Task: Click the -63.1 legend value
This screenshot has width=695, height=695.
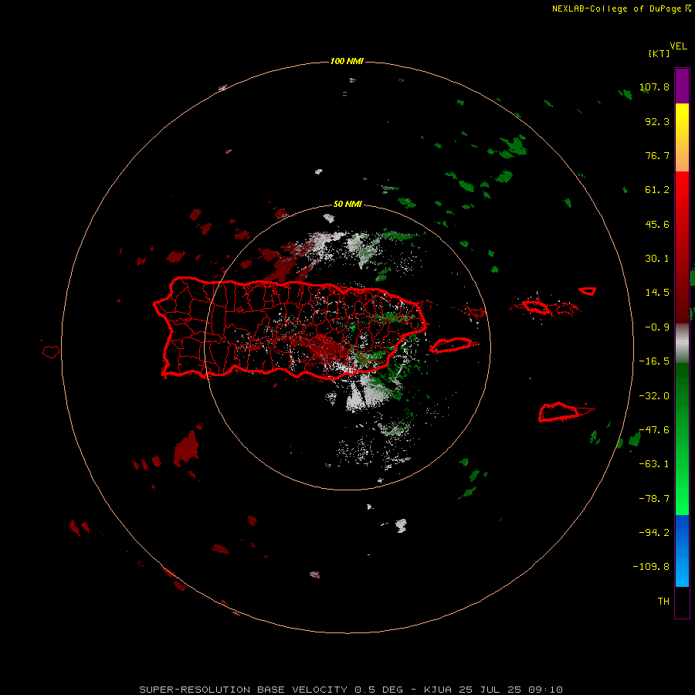Action: [x=654, y=464]
